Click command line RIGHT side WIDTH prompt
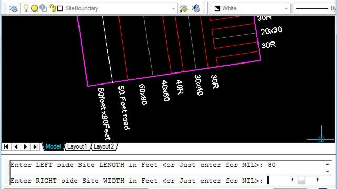The image size is (337, 189). 137,181
